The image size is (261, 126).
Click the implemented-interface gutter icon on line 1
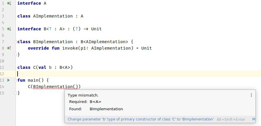9,3
